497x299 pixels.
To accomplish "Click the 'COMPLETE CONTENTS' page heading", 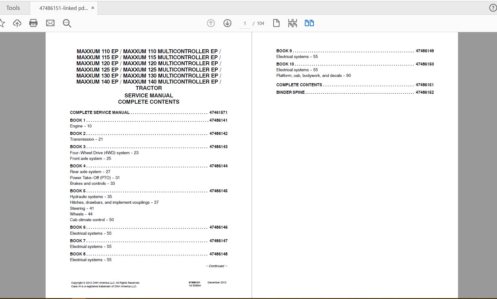I will point(149,102).
